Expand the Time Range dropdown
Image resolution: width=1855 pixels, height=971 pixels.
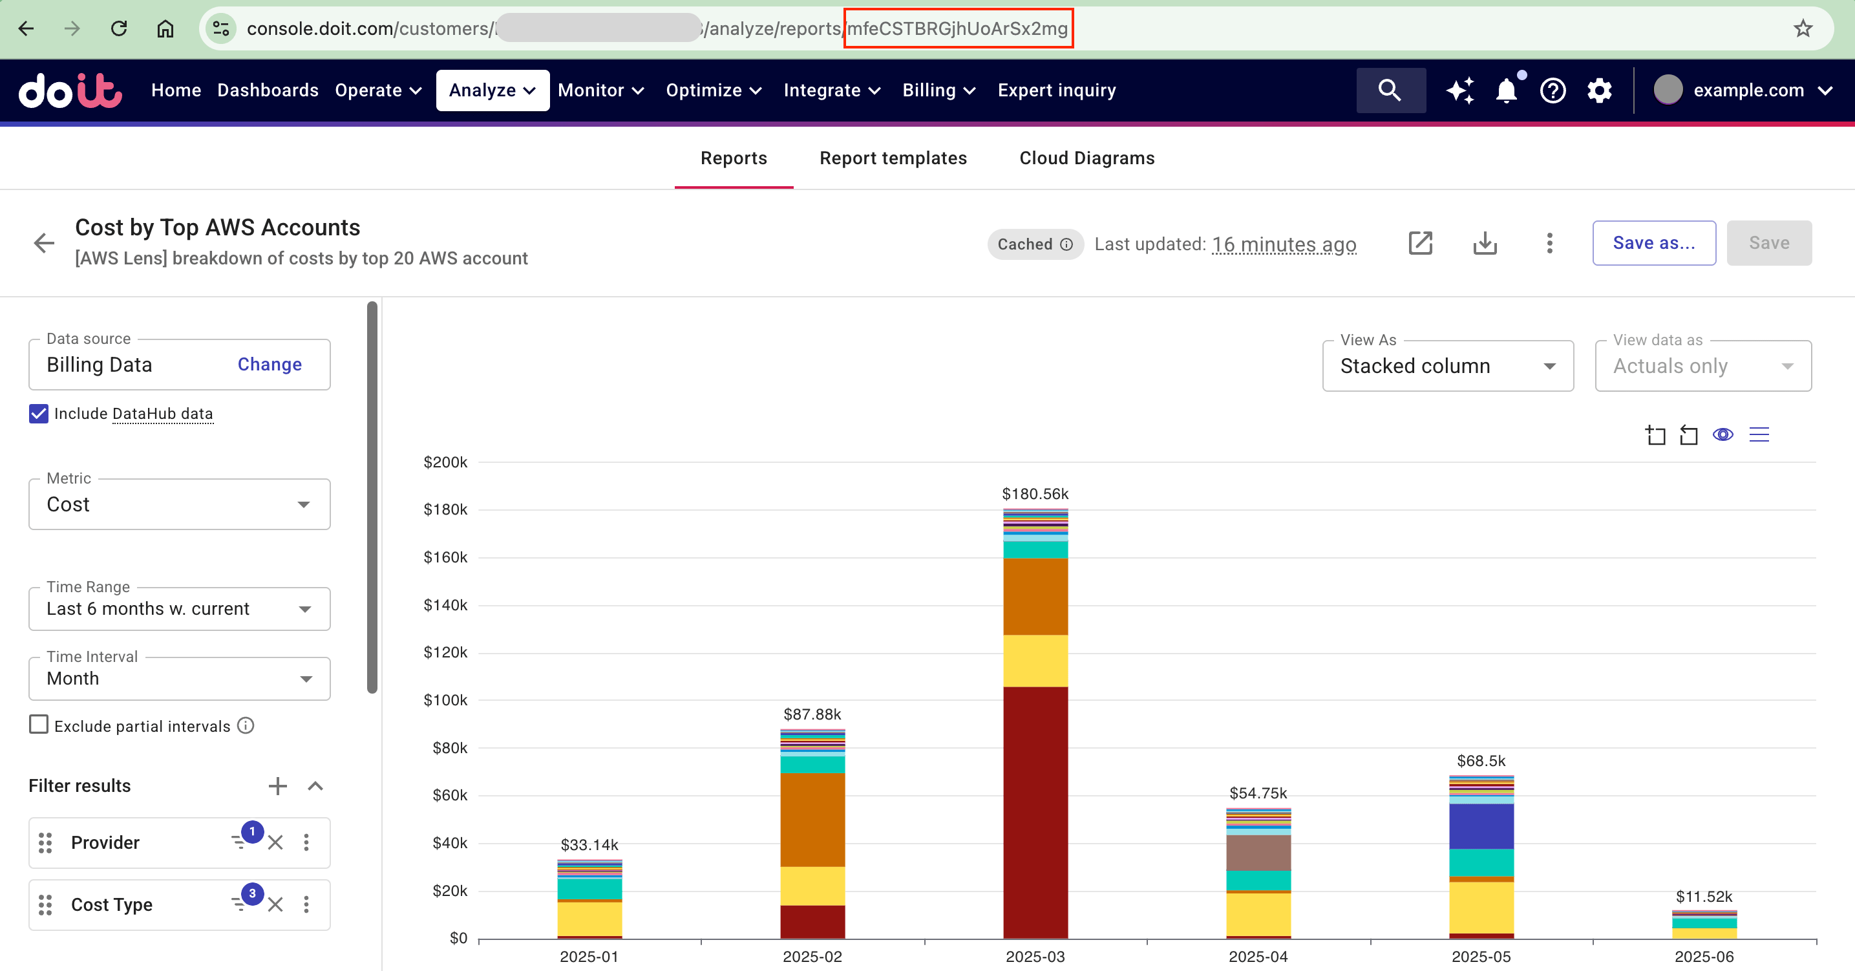point(179,609)
